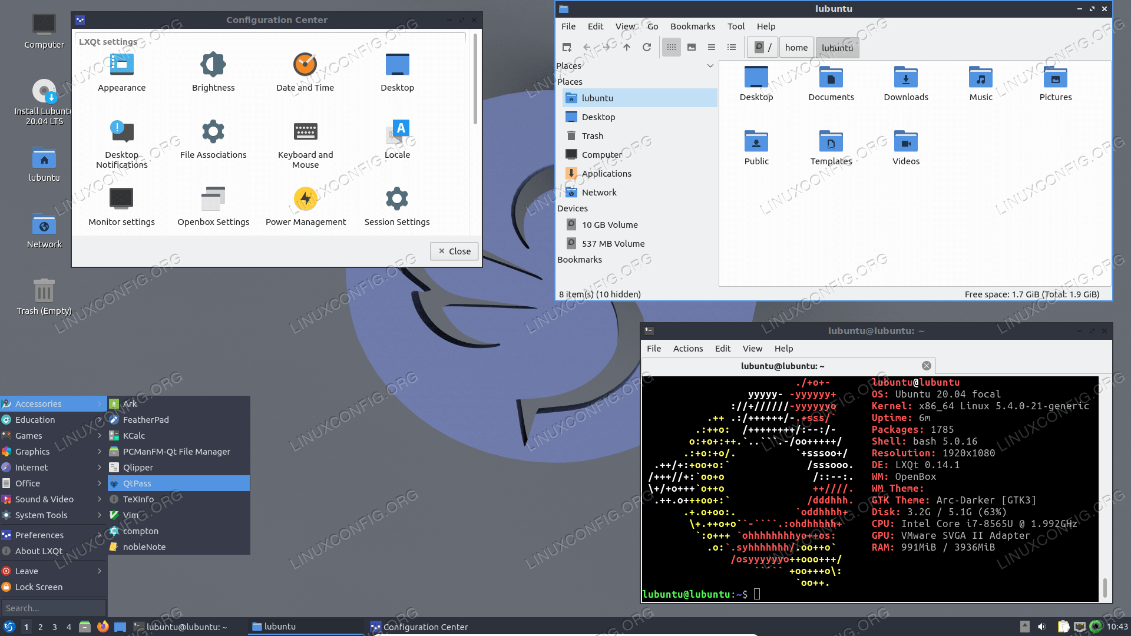Click the lubuntu path button
This screenshot has width=1131, height=636.
tap(837, 48)
